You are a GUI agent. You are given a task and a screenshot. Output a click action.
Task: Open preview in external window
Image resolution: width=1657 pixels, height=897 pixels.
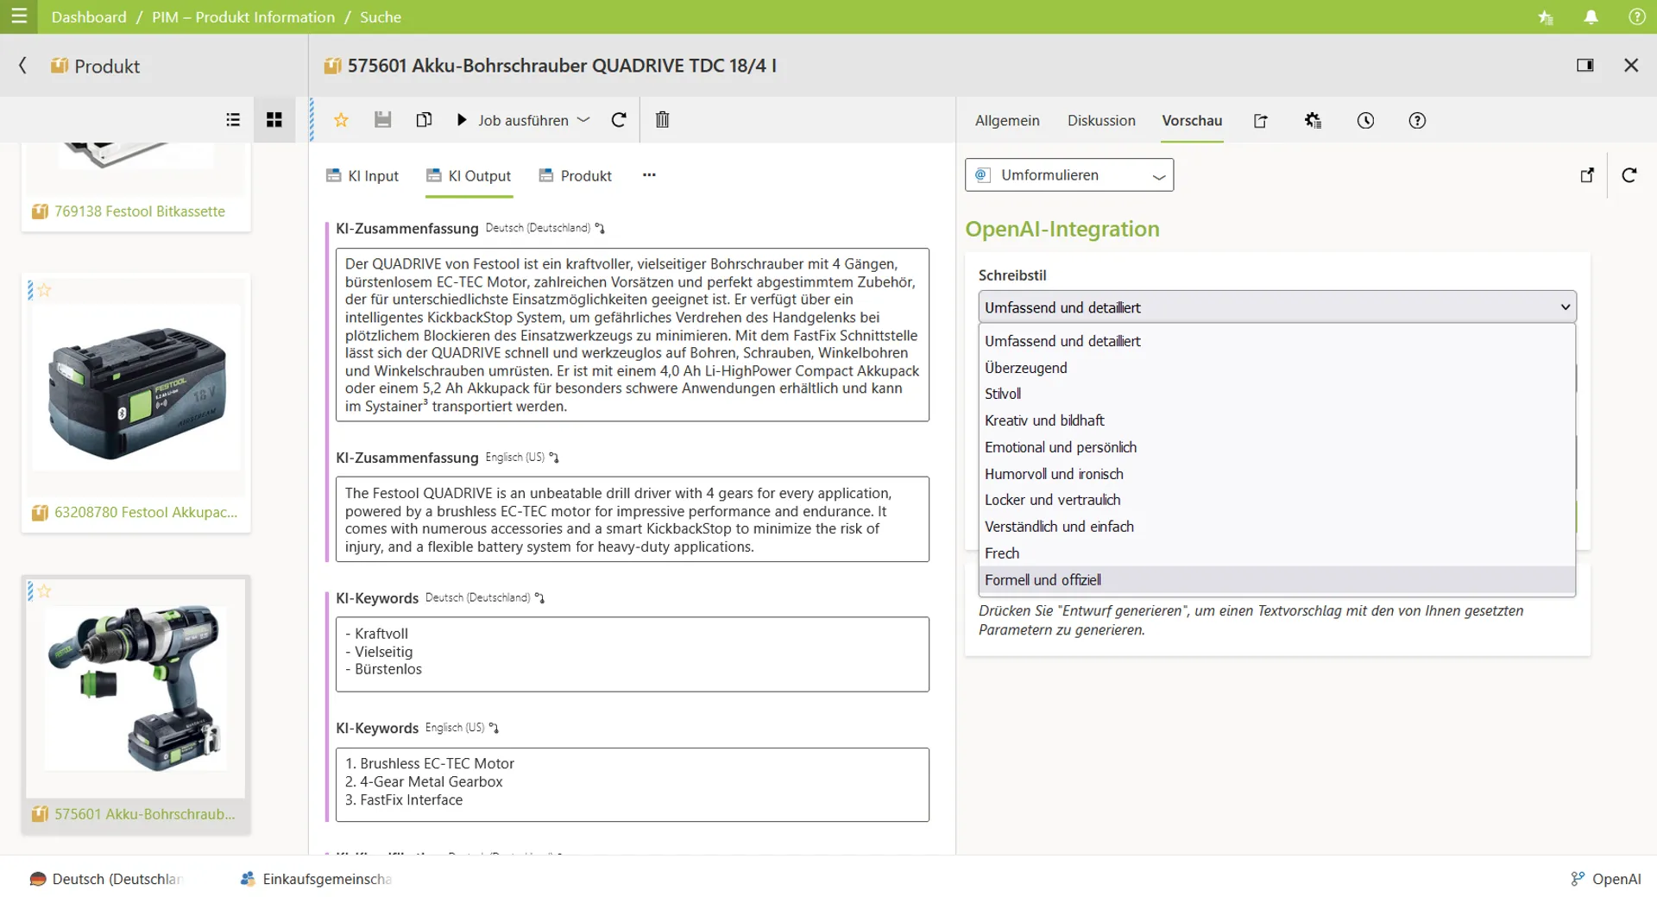pos(1587,175)
